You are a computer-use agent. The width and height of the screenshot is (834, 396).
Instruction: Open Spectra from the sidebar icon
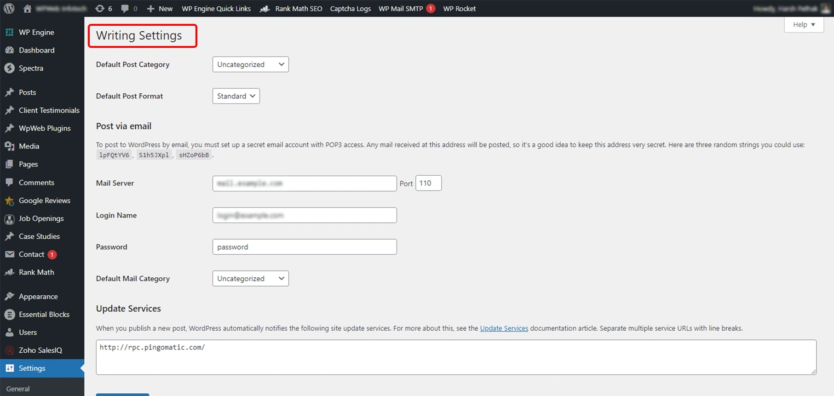(x=9, y=68)
